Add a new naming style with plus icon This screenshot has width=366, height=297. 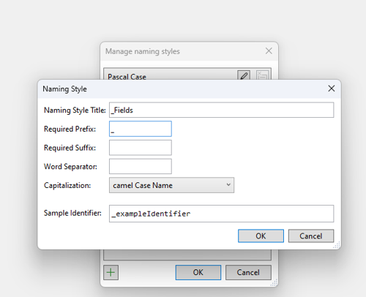[x=111, y=272]
